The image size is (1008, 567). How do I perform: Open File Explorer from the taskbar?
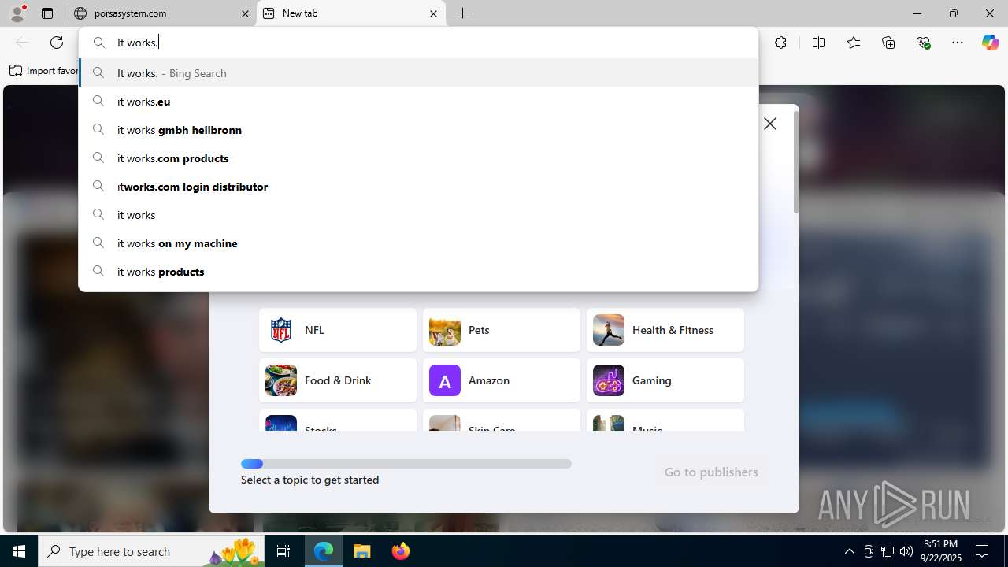(362, 551)
